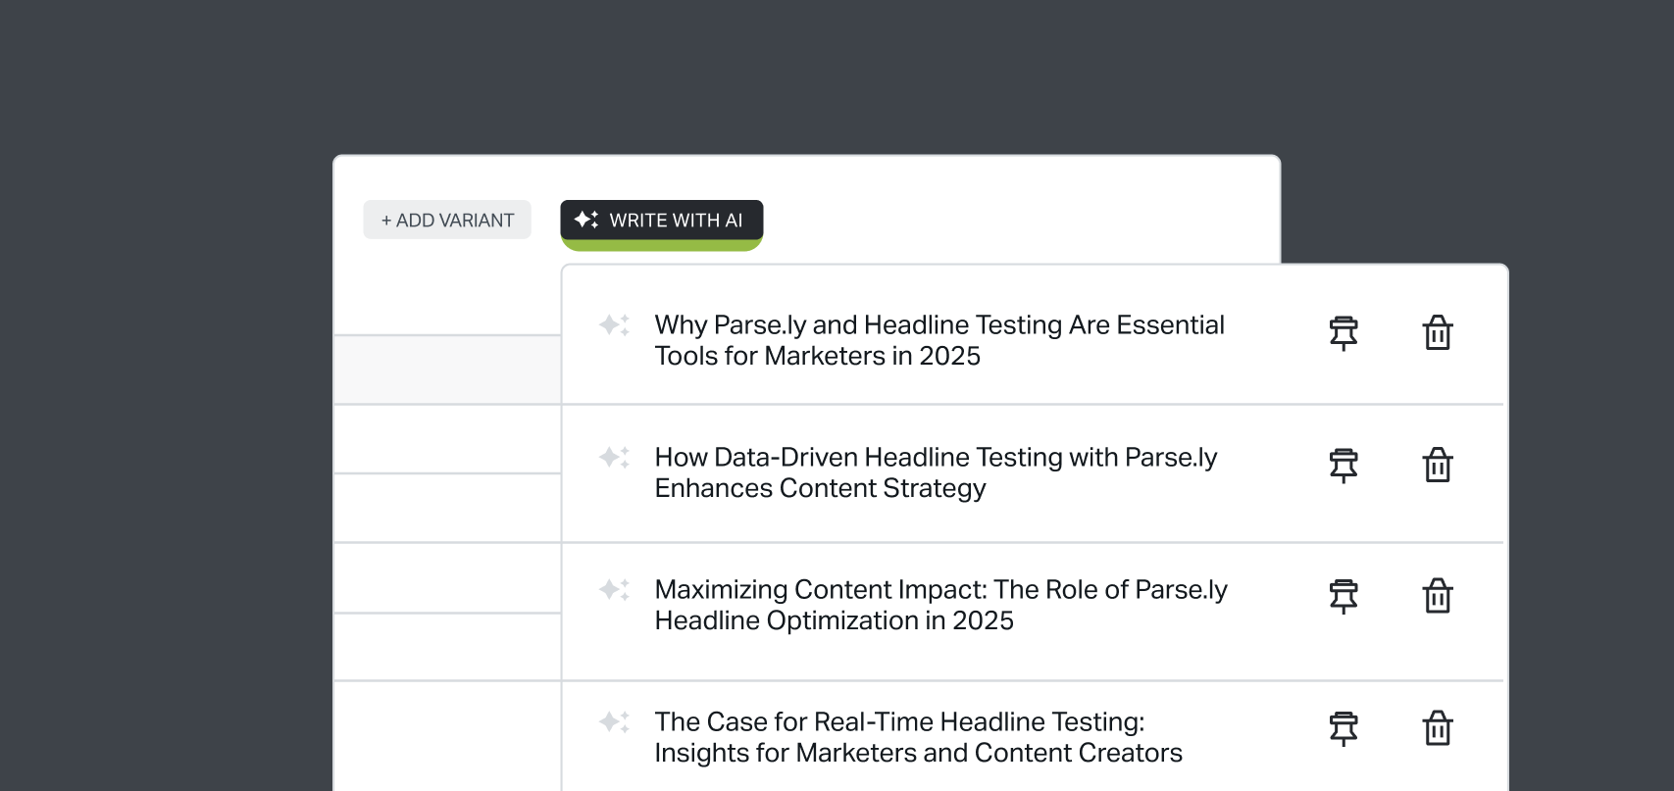Viewport: 1674px width, 791px height.
Task: Pin the 'Why Parse.ly and Headline Testing' suggestion
Action: 1344,333
